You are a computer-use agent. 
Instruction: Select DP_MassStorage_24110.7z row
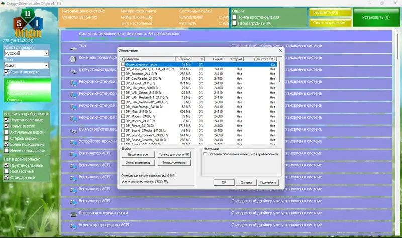click(198, 107)
